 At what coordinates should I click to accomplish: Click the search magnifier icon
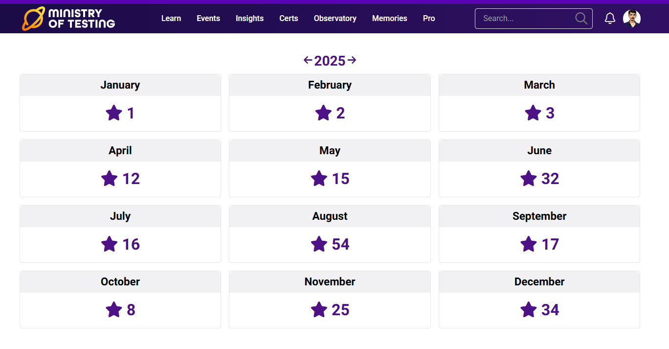pos(581,19)
